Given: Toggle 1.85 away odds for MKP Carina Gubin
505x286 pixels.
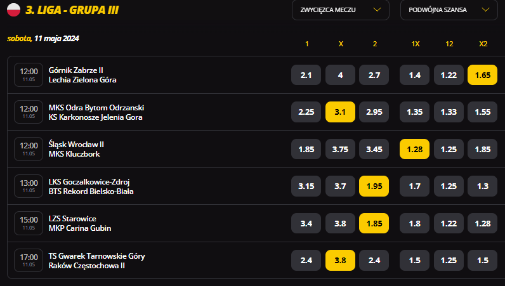Looking at the screenshot, I should pos(374,223).
